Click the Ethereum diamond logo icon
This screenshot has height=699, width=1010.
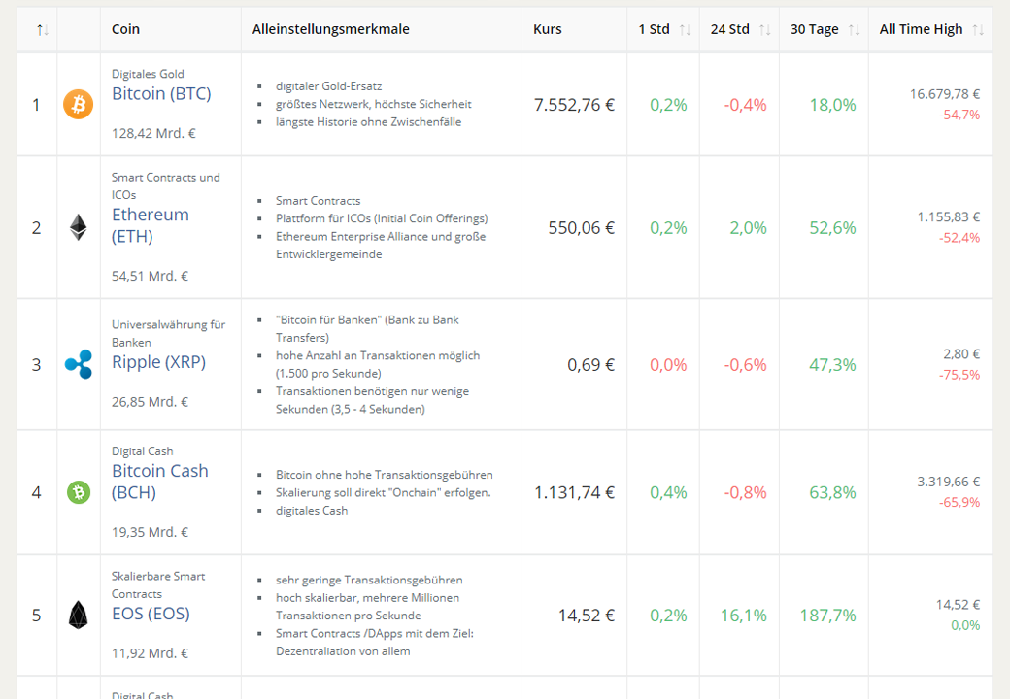tap(78, 227)
